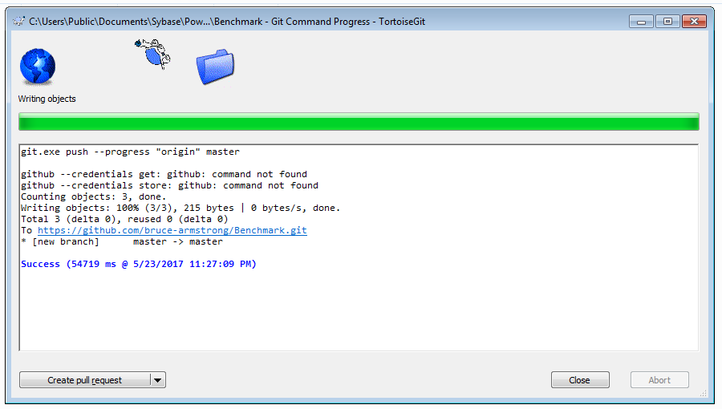This screenshot has height=409, width=722.
Task: Maximize the Git Command Progress window
Action: click(667, 21)
